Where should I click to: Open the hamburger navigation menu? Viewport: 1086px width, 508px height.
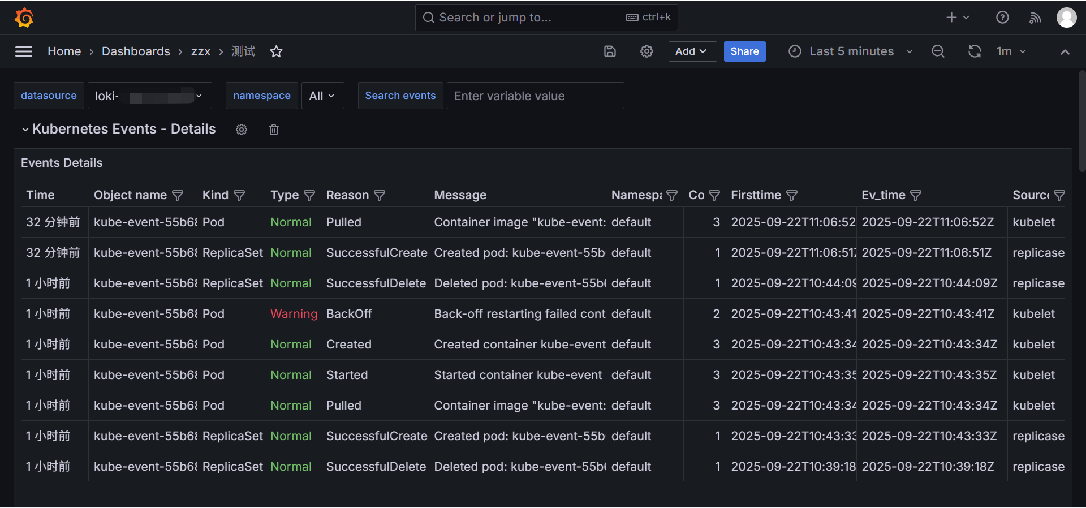(24, 51)
